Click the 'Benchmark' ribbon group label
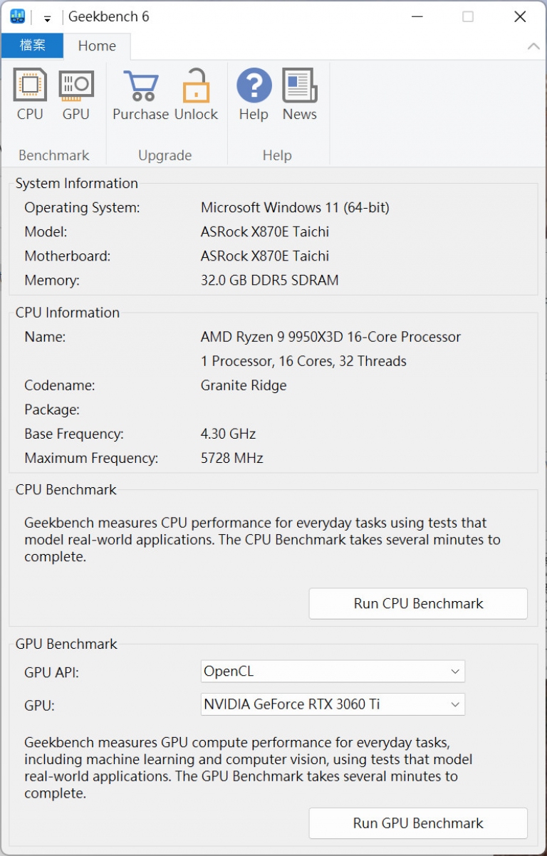 pos(54,155)
